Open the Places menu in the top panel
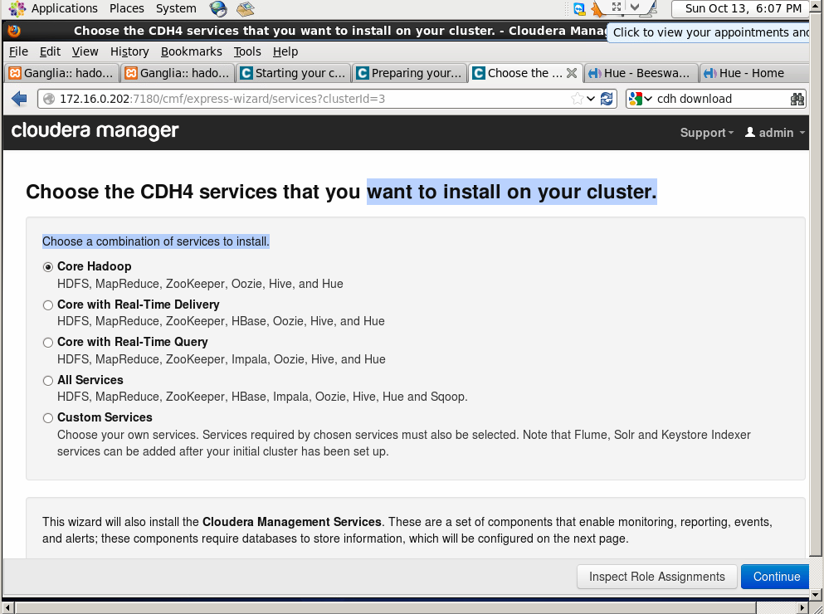The width and height of the screenshot is (824, 614). [x=127, y=8]
